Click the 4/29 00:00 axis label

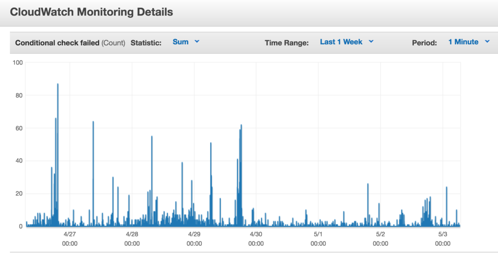point(194,239)
